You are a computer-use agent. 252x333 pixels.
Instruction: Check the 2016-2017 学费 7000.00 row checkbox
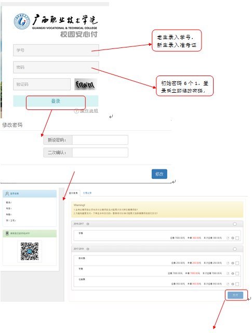point(237,238)
